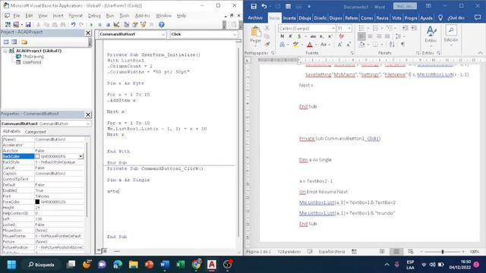This screenshot has width=486, height=273.
Task: Apply yellow text highlight color in Word
Action: pyautogui.click(x=295, y=45)
